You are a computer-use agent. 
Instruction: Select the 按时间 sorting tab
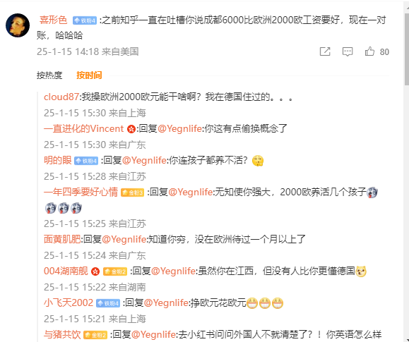(x=89, y=75)
